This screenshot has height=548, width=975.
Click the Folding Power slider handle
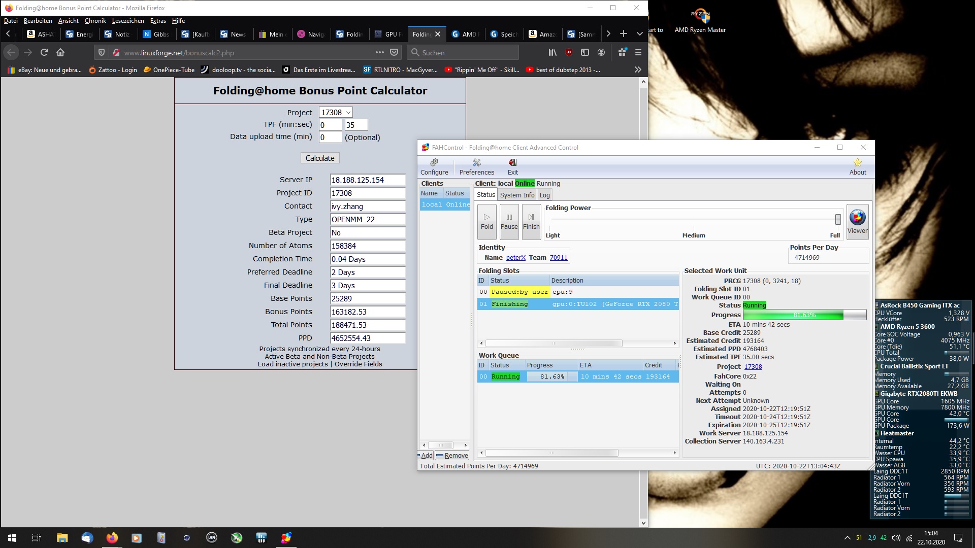pos(838,219)
